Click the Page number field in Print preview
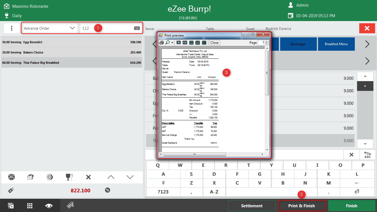This screenshot has width=377, height=212. [x=261, y=43]
